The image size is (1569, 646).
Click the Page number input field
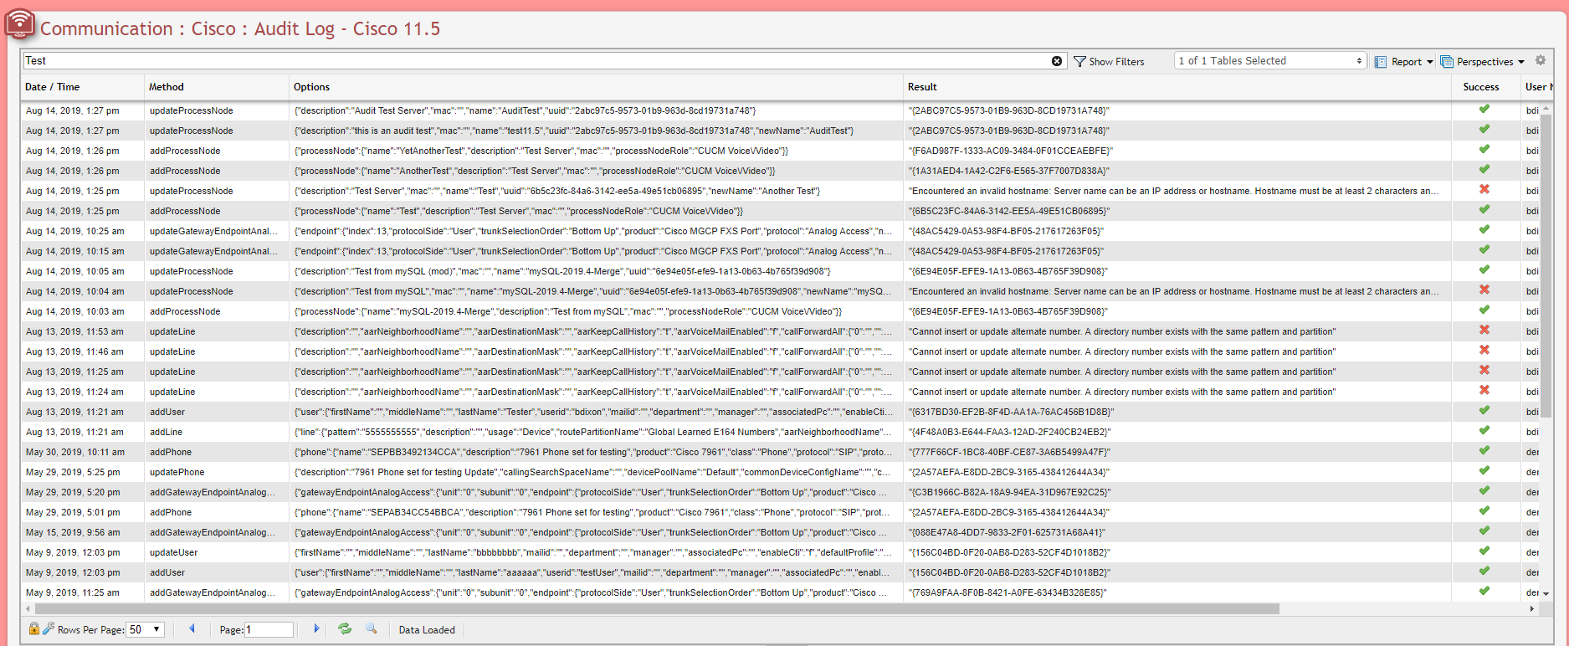click(x=269, y=630)
